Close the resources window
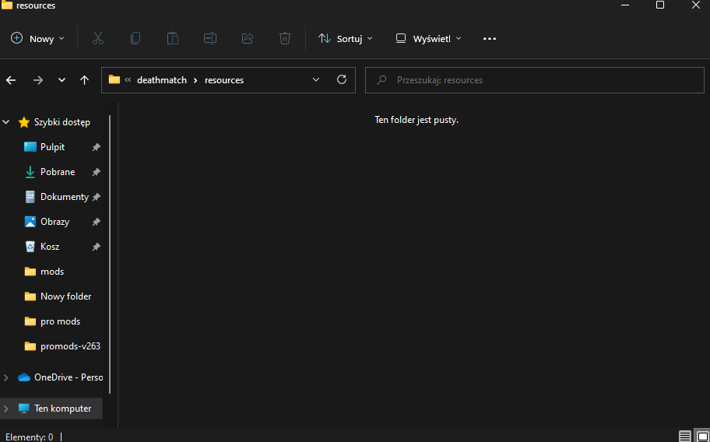Image resolution: width=710 pixels, height=442 pixels. (696, 5)
